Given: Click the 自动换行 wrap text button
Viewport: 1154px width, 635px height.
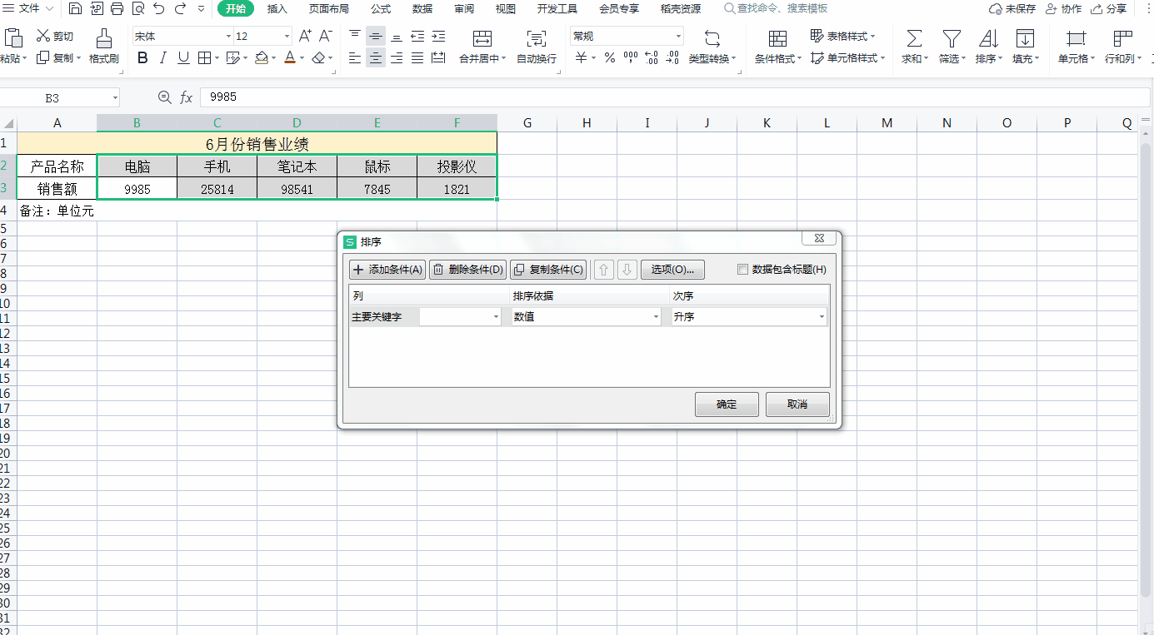Looking at the screenshot, I should [537, 47].
